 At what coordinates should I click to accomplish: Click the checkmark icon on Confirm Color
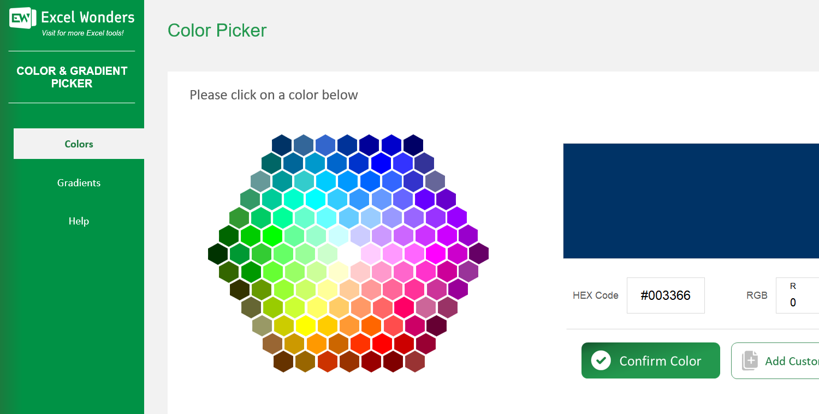coord(602,360)
